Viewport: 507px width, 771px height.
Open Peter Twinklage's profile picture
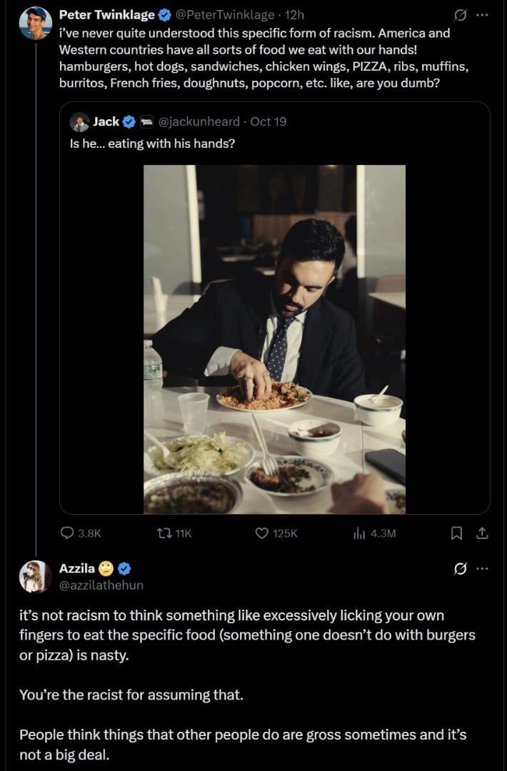(x=35, y=23)
